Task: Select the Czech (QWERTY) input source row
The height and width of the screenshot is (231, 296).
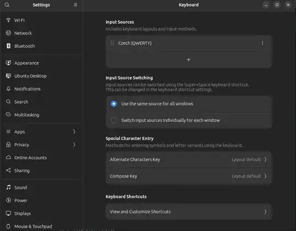Action: point(189,43)
